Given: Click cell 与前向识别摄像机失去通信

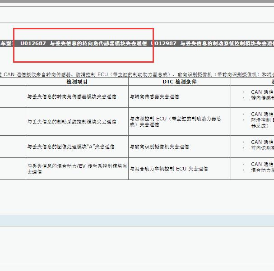Looking at the screenshot, I should pyautogui.click(x=180, y=147).
